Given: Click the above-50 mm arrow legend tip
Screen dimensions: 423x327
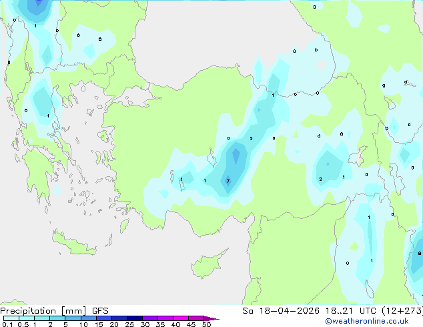Looking at the screenshot, I should (x=211, y=318).
